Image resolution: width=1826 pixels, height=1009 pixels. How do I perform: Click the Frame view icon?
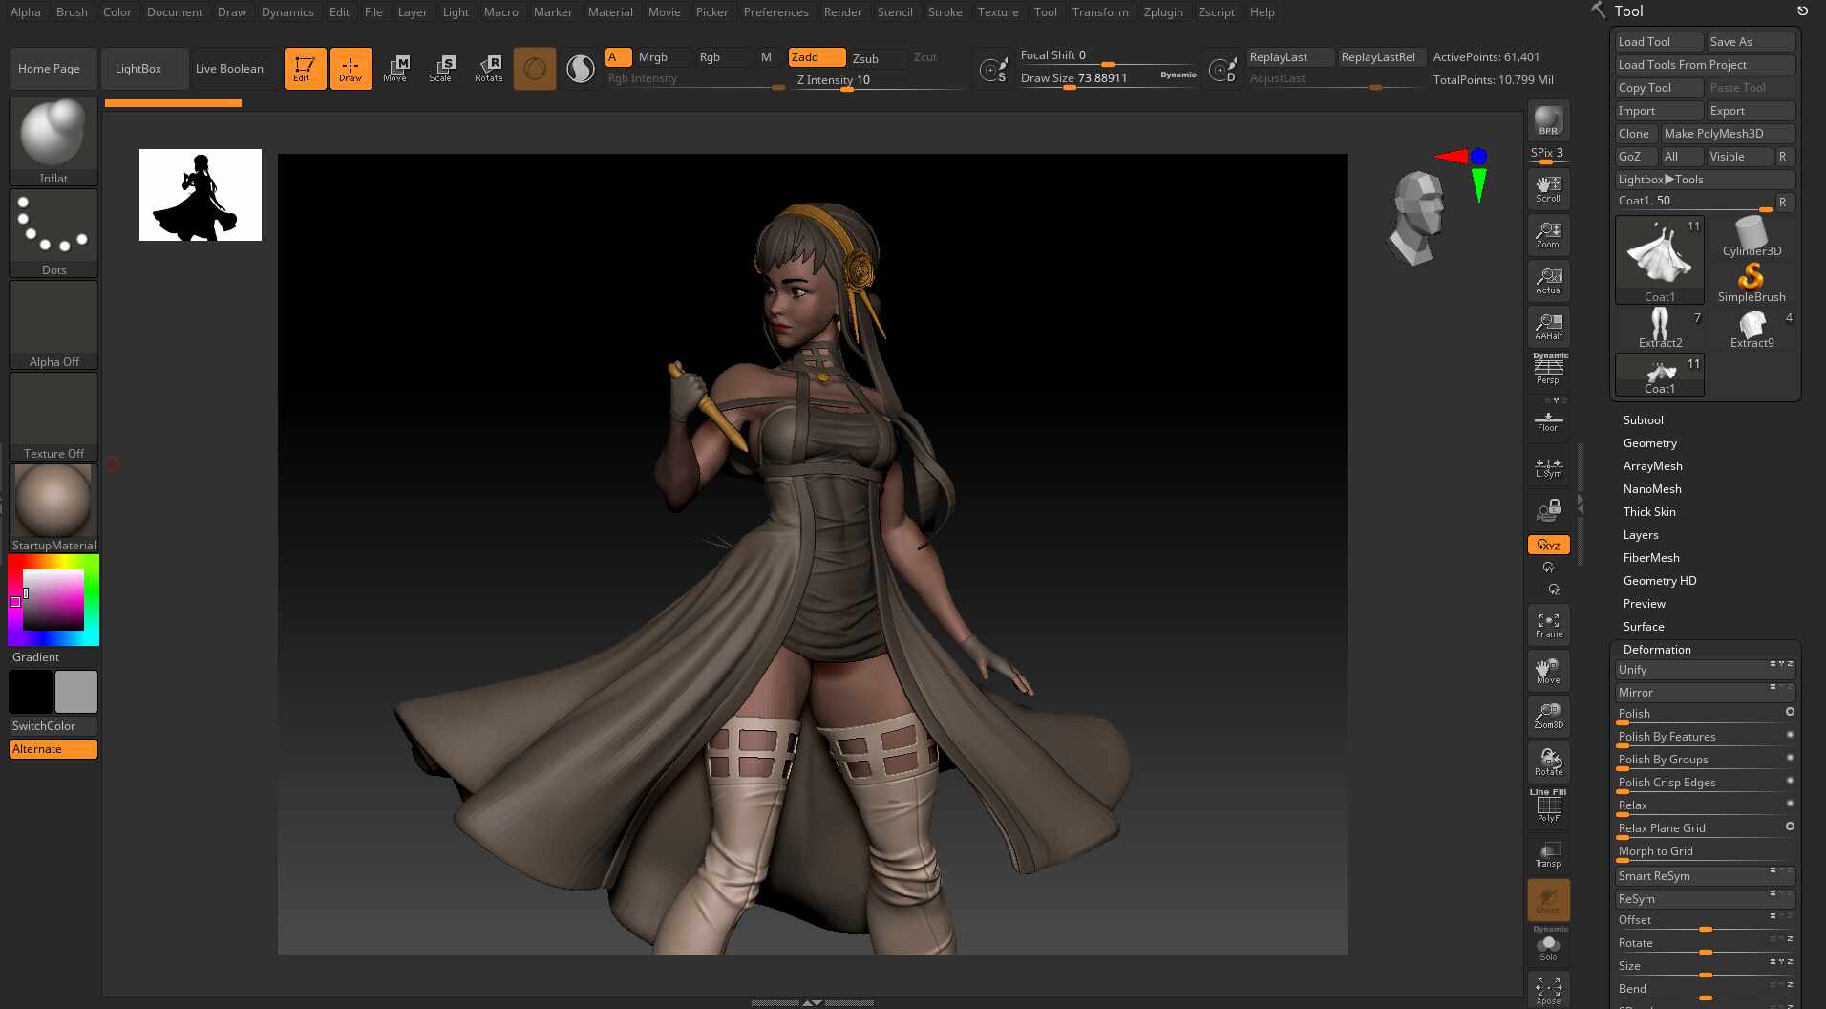click(1548, 625)
